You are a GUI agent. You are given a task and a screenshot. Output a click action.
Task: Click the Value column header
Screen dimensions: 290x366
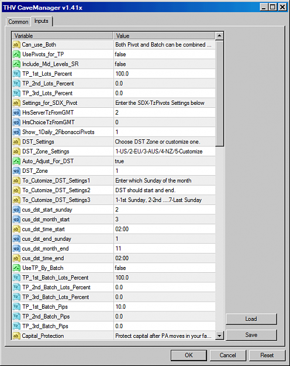tap(164, 36)
